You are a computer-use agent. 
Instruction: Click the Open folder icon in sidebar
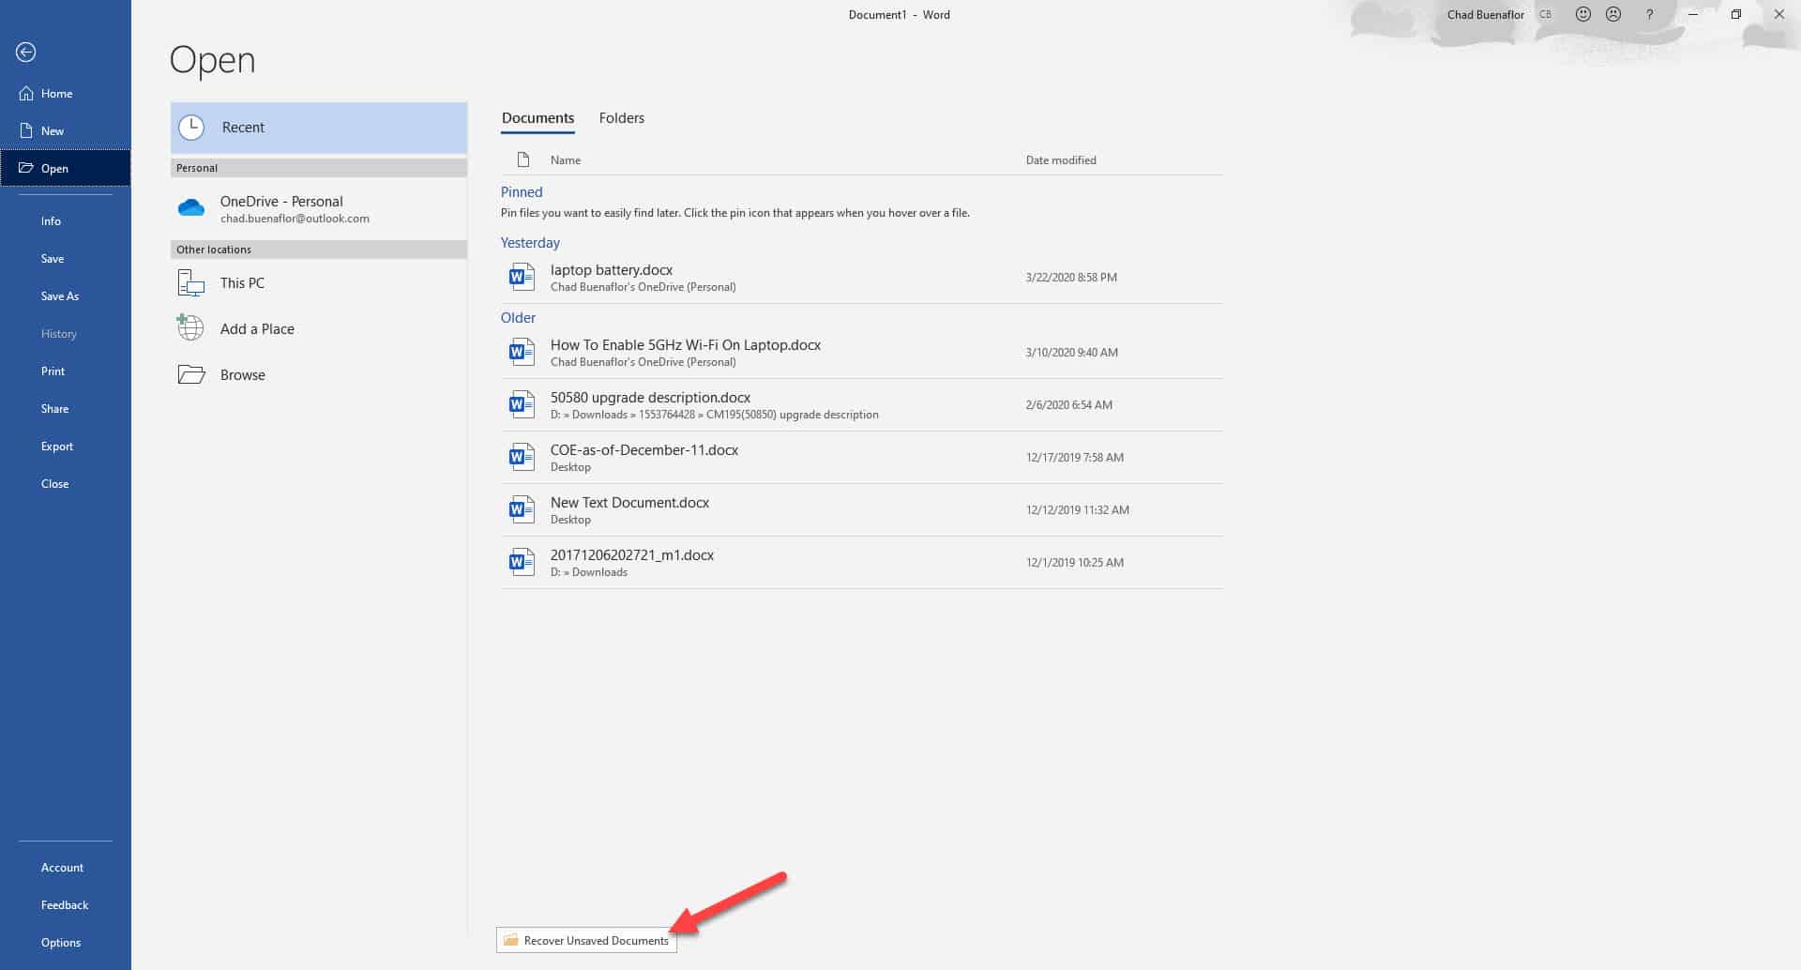coord(26,169)
